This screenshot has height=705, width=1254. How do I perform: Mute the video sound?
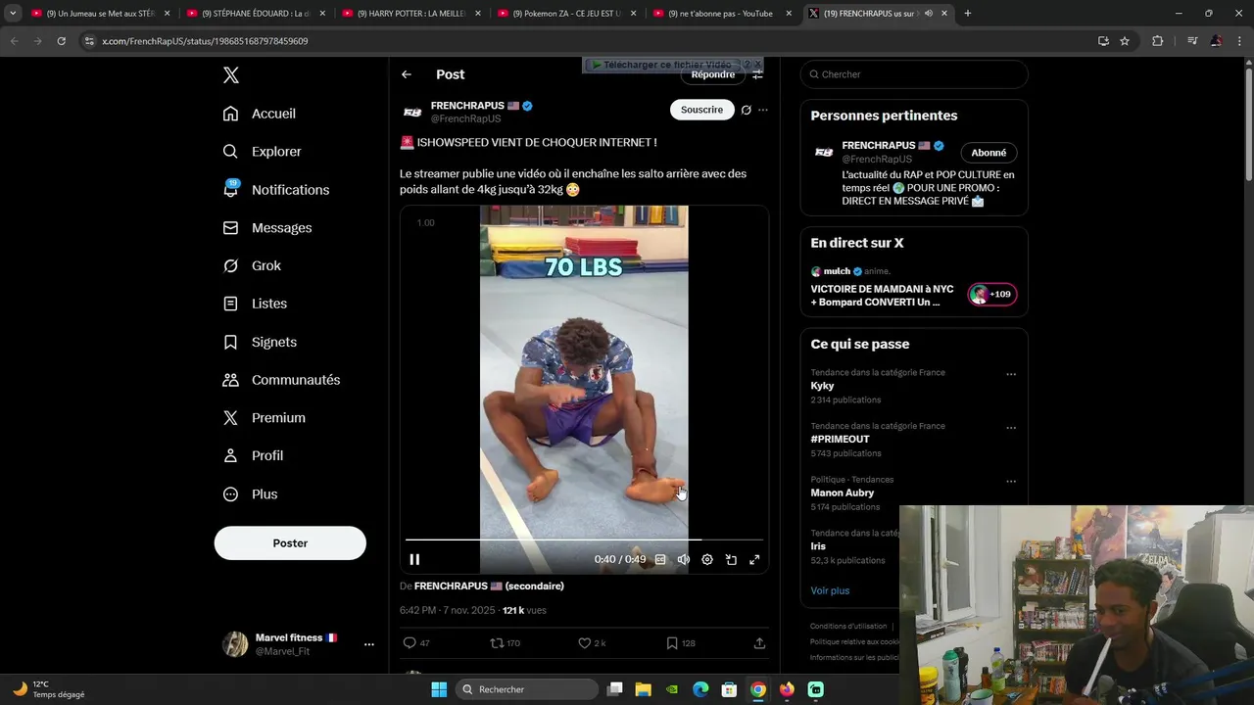click(x=684, y=559)
